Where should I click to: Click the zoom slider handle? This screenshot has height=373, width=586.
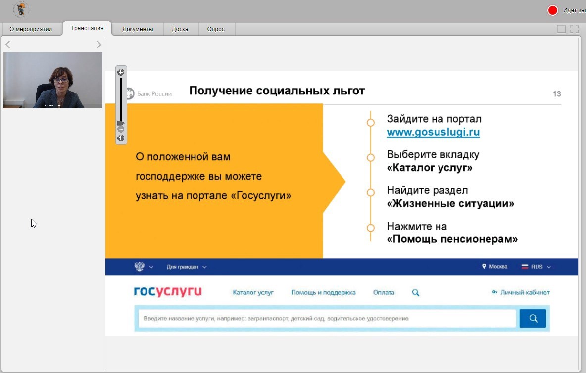click(121, 123)
